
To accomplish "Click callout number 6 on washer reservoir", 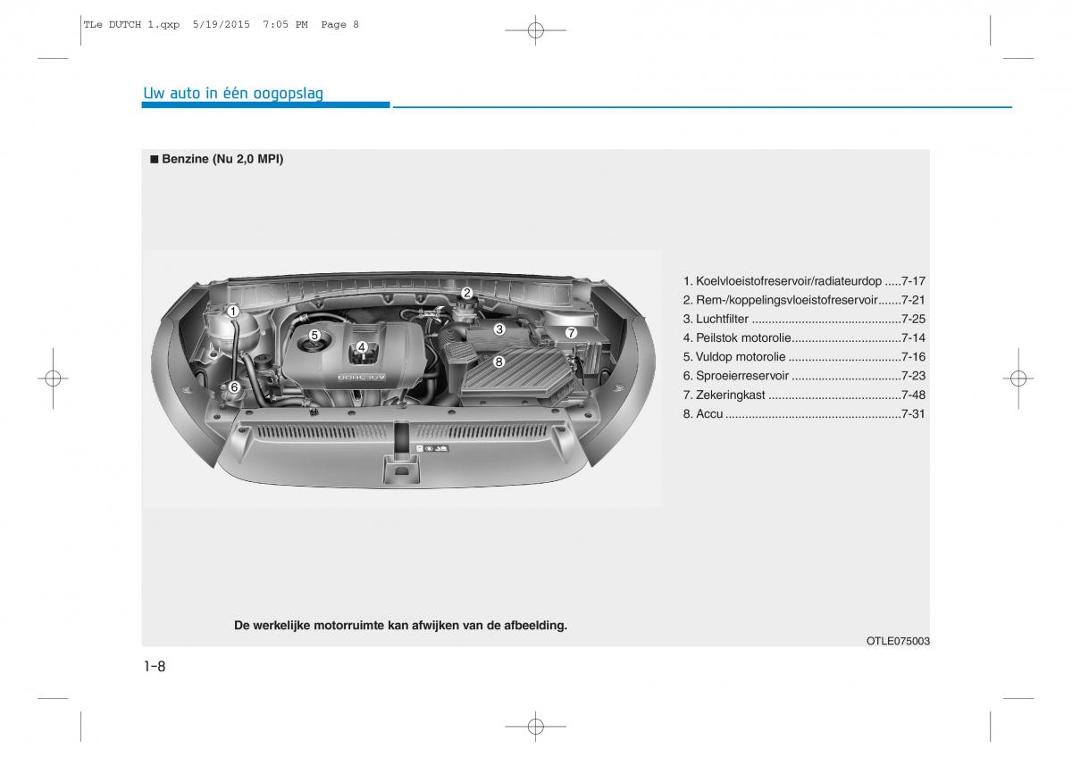I will pyautogui.click(x=233, y=387).
